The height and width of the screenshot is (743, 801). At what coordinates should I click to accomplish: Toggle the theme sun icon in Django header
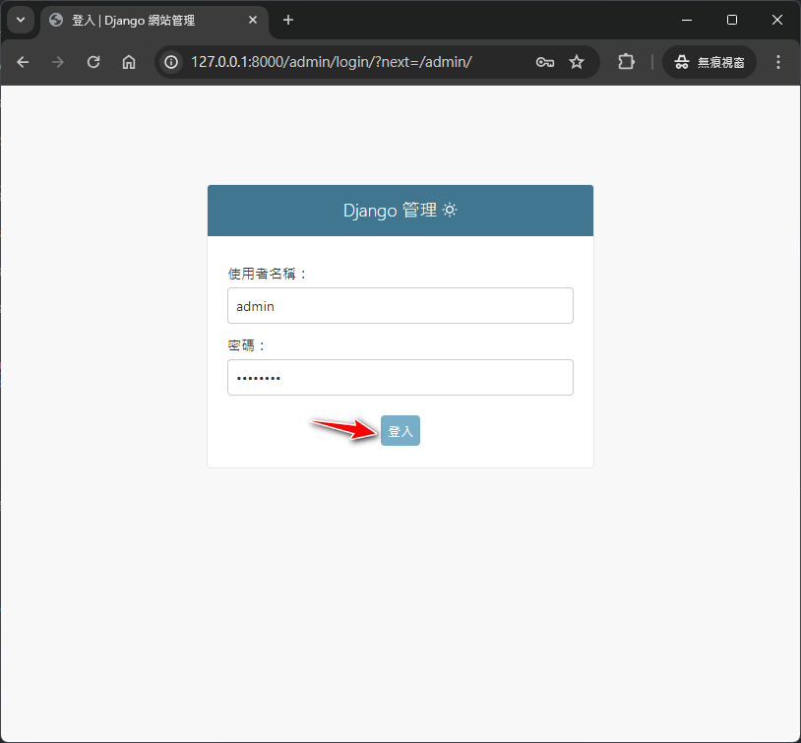[450, 210]
